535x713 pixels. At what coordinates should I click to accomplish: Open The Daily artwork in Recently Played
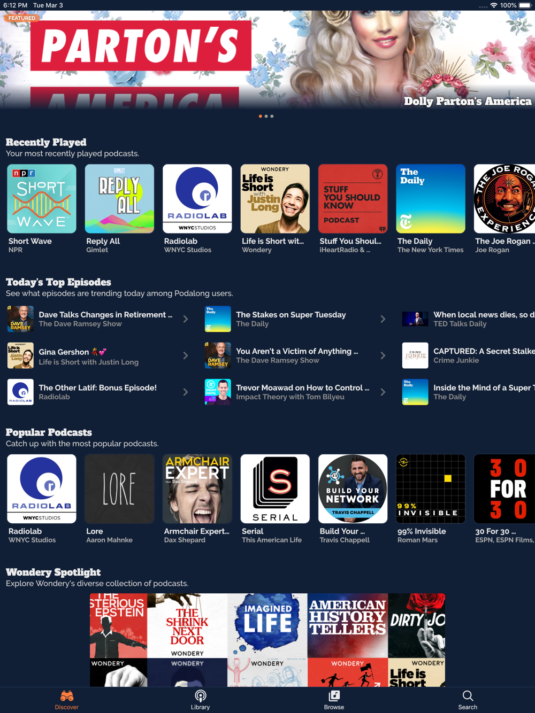click(x=431, y=199)
